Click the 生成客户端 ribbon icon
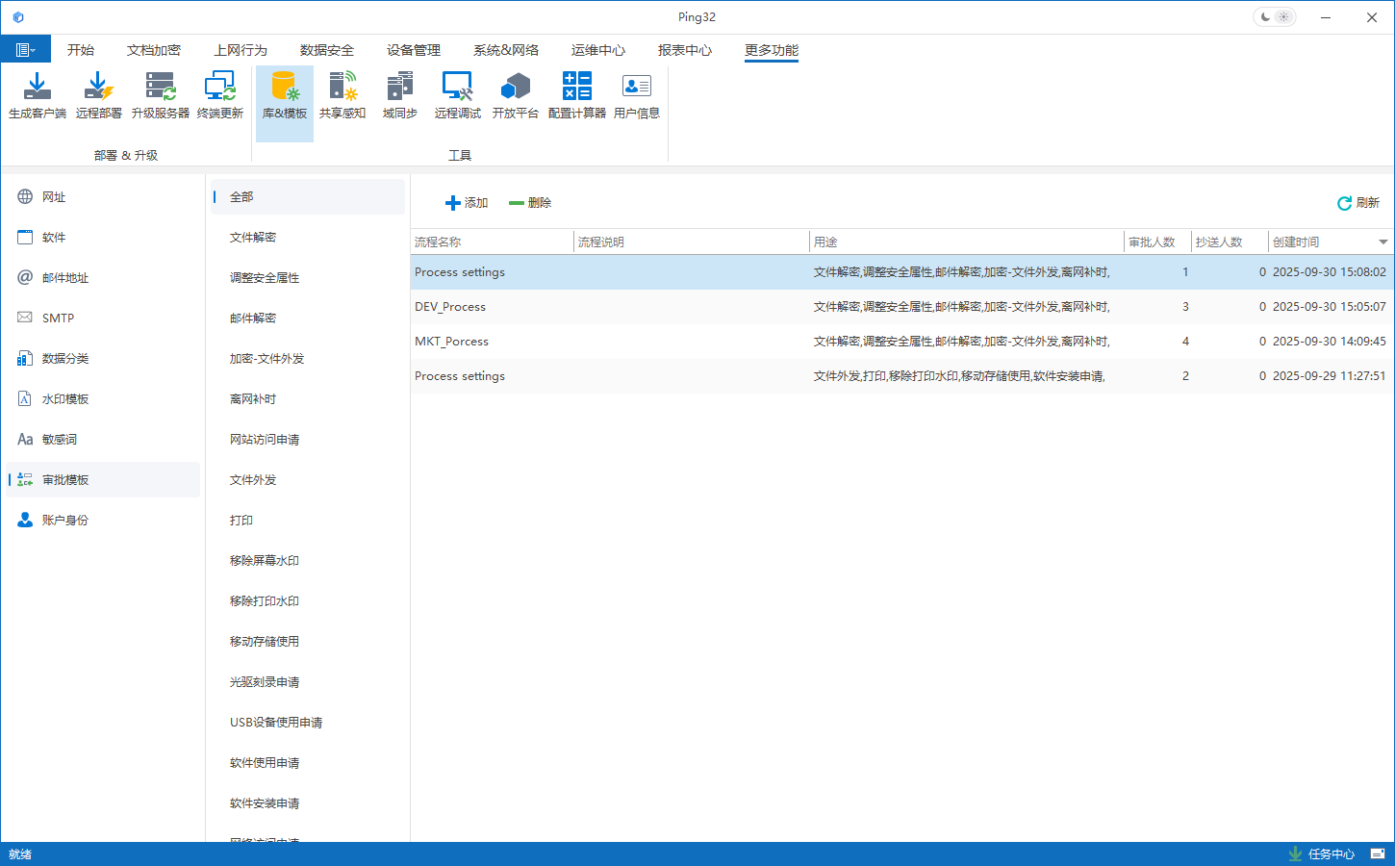1395x866 pixels. (38, 95)
